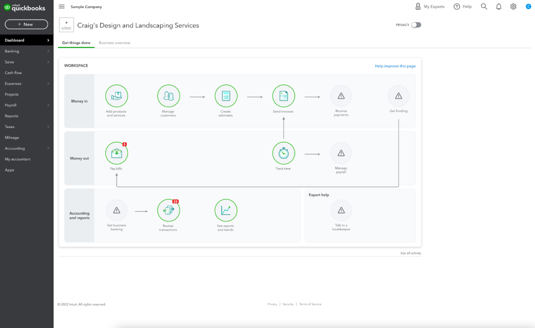
Task: Enable the Privacy toggle
Action: tap(416, 25)
